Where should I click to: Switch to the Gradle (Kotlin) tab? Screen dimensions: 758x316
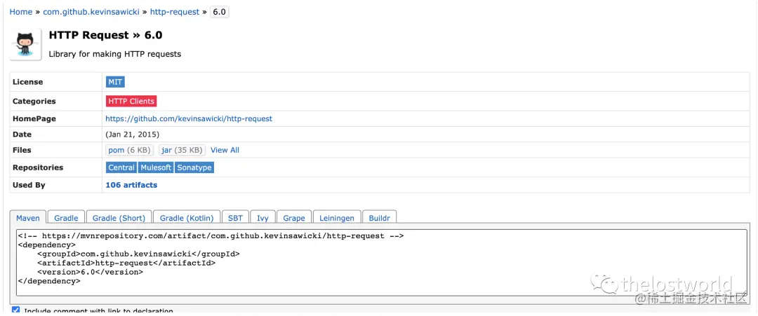[187, 218]
